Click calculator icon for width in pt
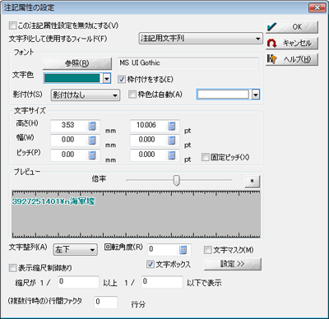The width and height of the screenshot is (329, 319). pyautogui.click(x=172, y=141)
